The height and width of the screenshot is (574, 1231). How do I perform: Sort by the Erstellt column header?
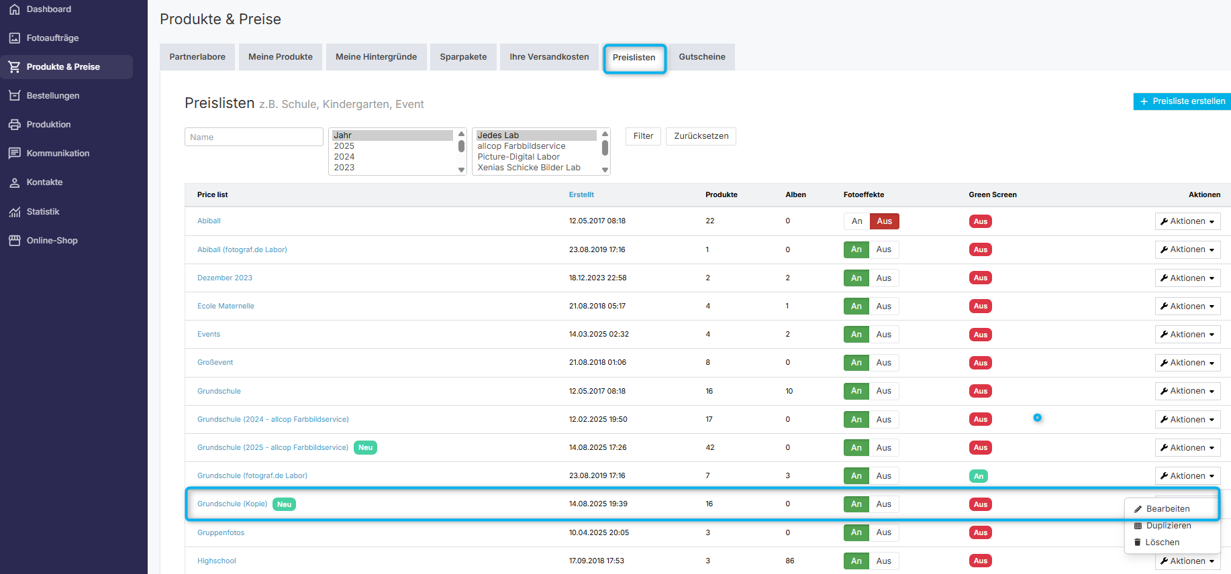pos(581,194)
